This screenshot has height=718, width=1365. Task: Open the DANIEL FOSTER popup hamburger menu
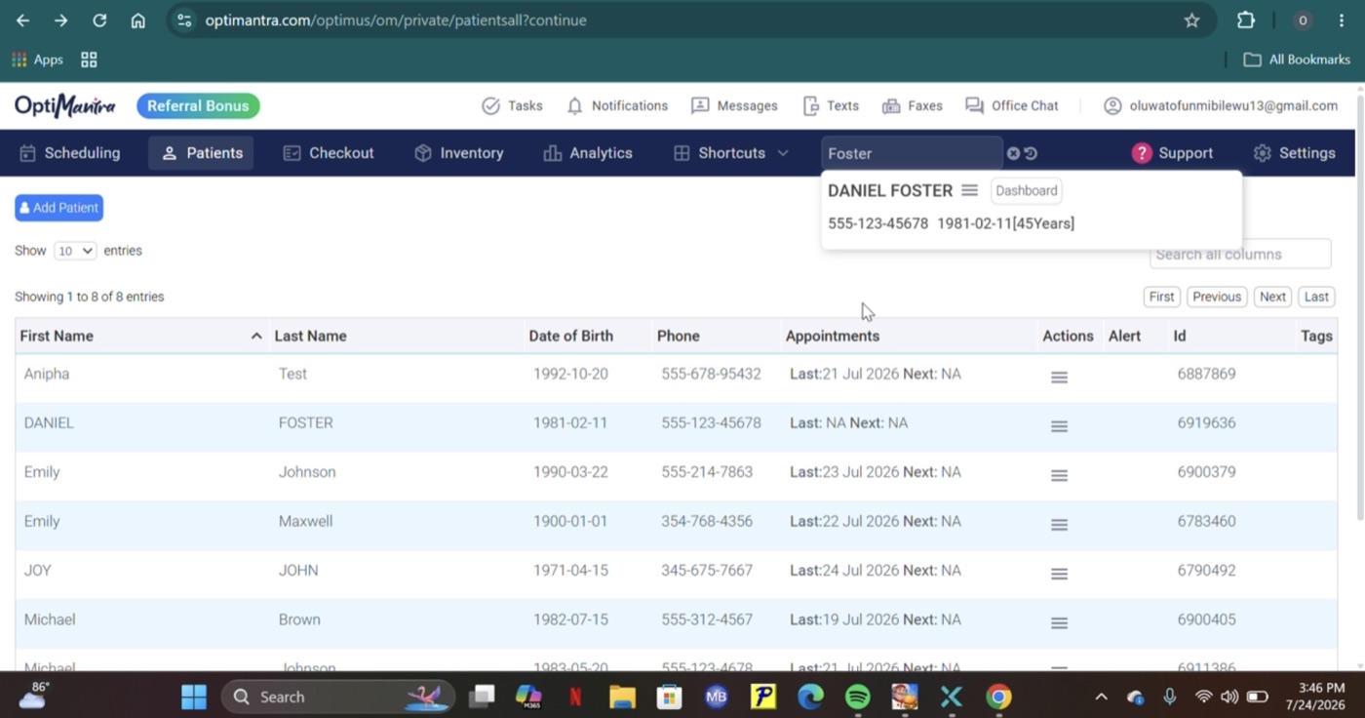[x=969, y=190]
